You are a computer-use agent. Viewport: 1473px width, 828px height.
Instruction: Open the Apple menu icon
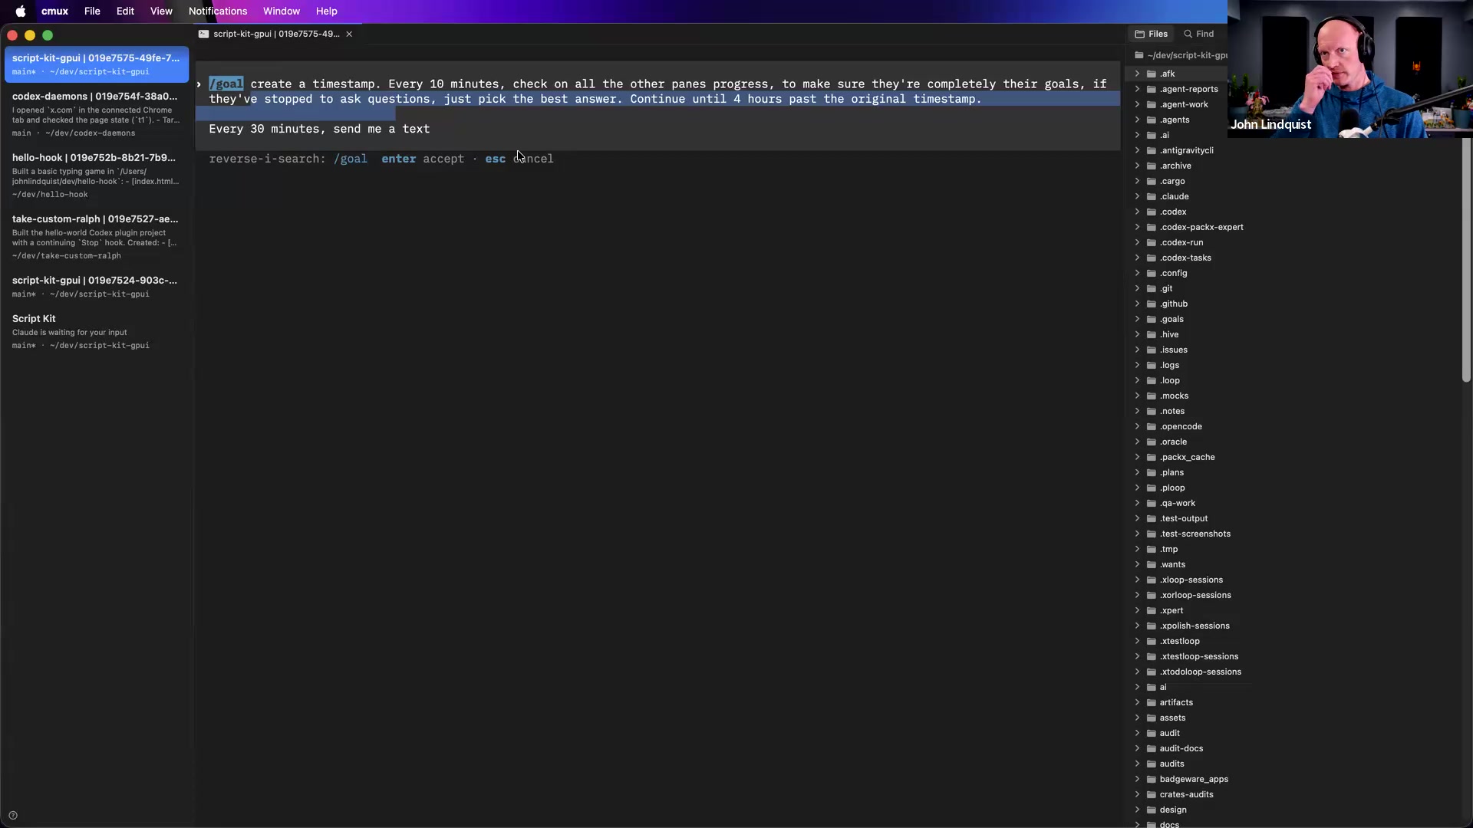[x=21, y=11]
